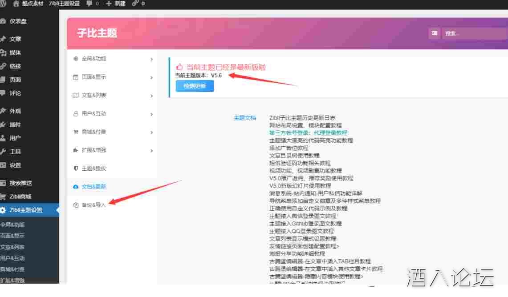Select 商城&付费 submenu in left sidebar

coord(12,269)
